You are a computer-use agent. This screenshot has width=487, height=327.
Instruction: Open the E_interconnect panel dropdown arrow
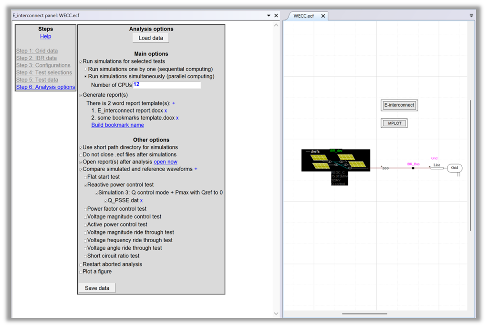tap(269, 15)
